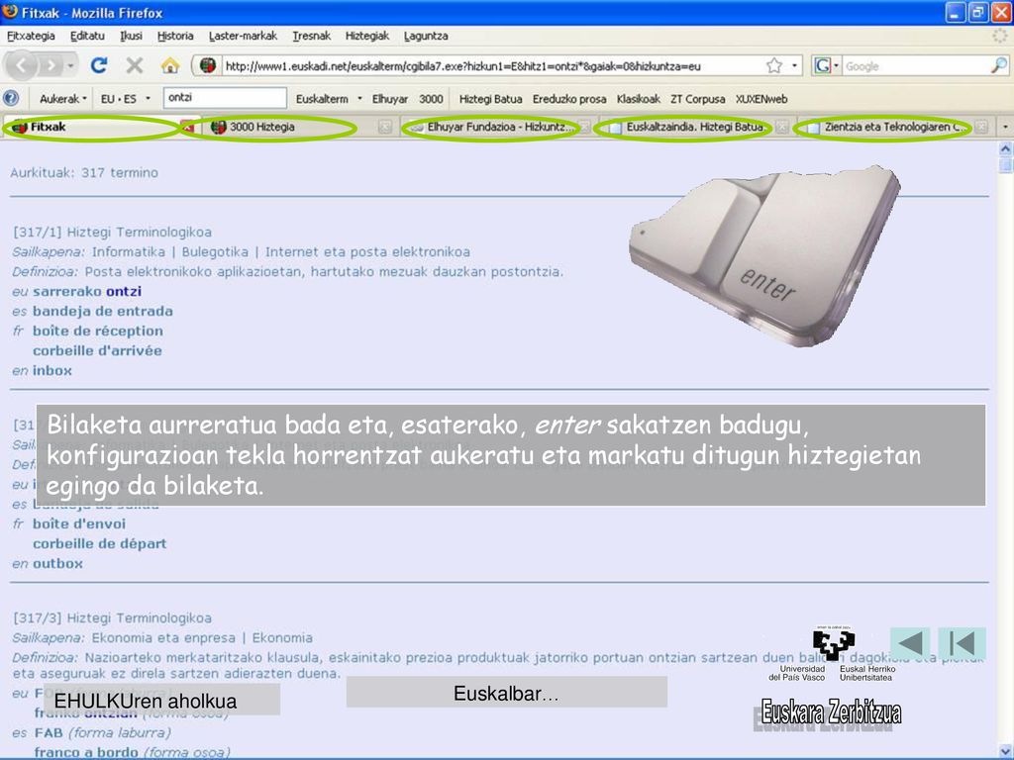1014x760 pixels.
Task: Reload the page with the refresh icon
Action: [99, 65]
